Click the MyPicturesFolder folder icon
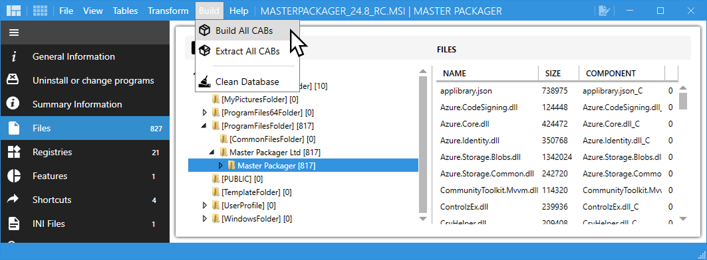 (x=215, y=99)
